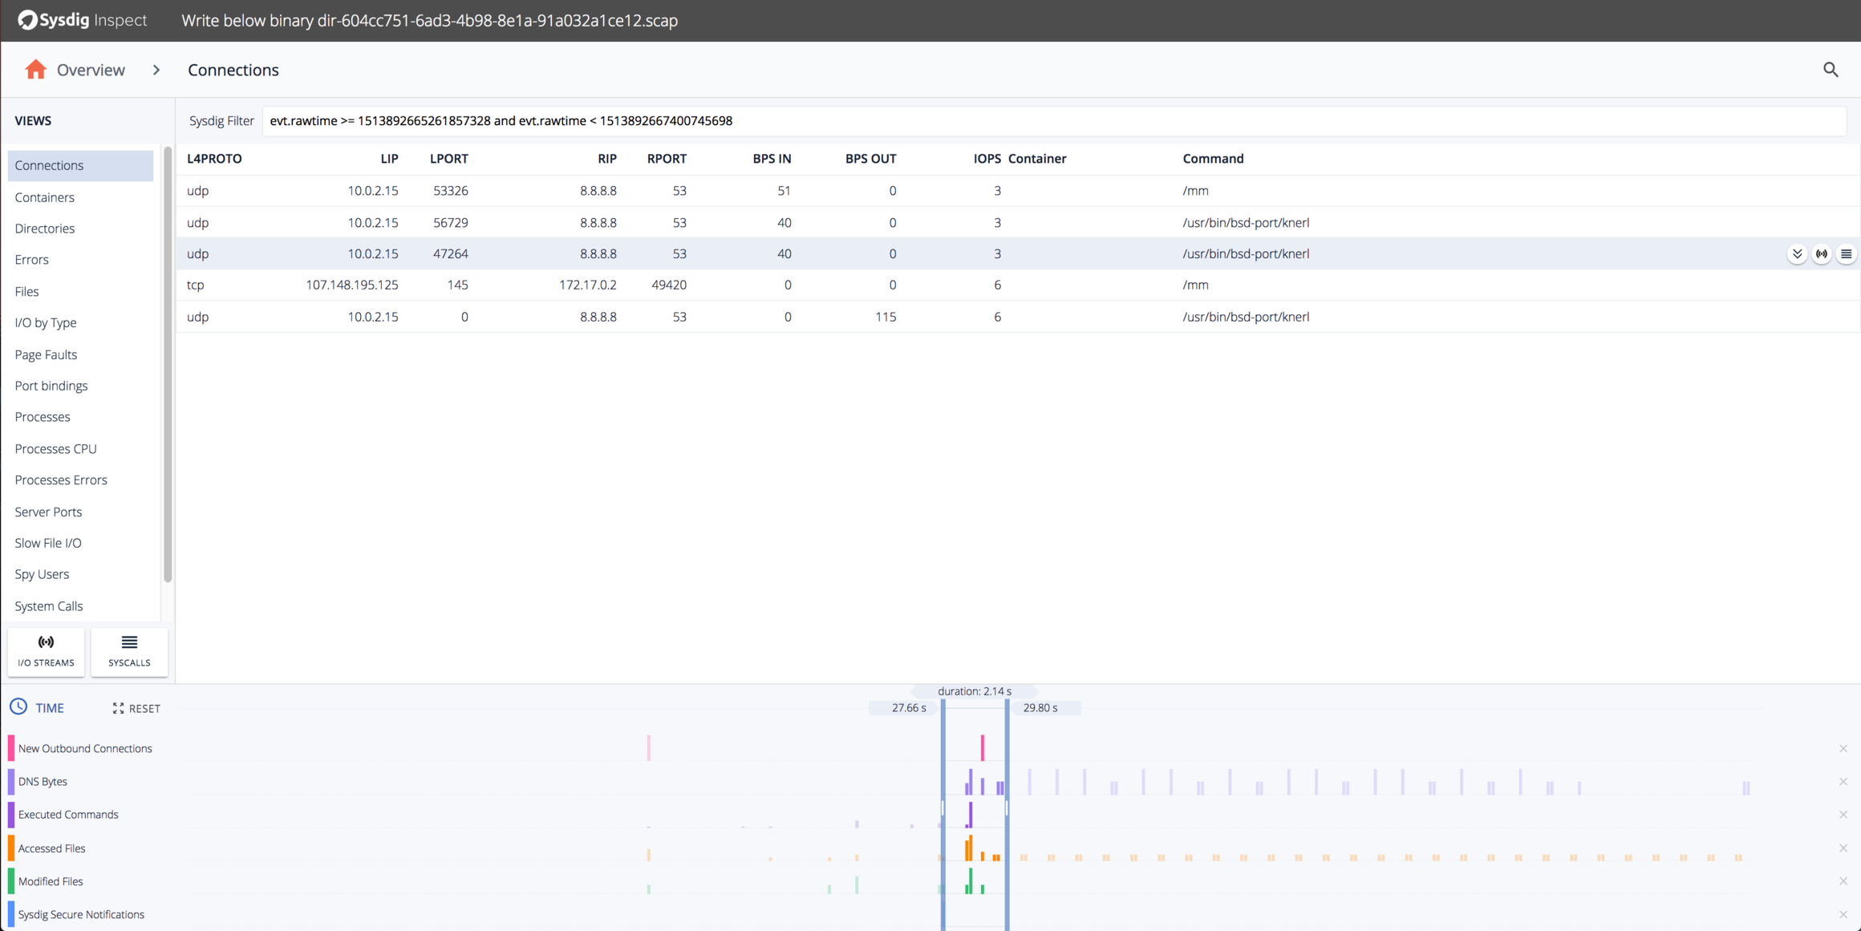Click the Modified Files green swatch
Screen dimensions: 1861x931
click(11, 880)
